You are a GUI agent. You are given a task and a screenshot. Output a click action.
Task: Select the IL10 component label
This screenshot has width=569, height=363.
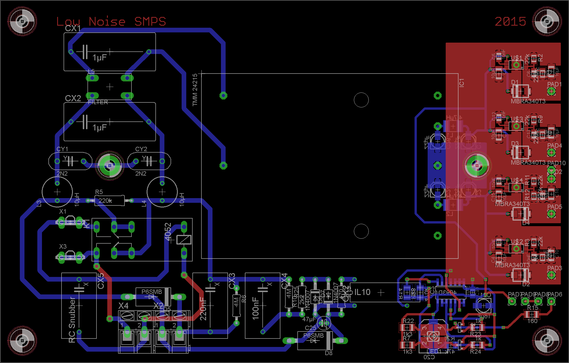pyautogui.click(x=362, y=292)
